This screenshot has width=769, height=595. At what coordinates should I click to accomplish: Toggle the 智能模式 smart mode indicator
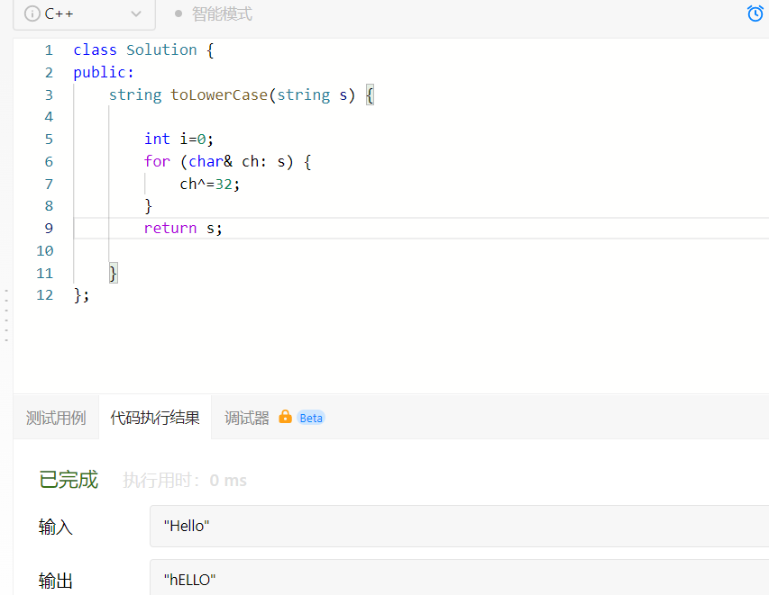[x=214, y=14]
